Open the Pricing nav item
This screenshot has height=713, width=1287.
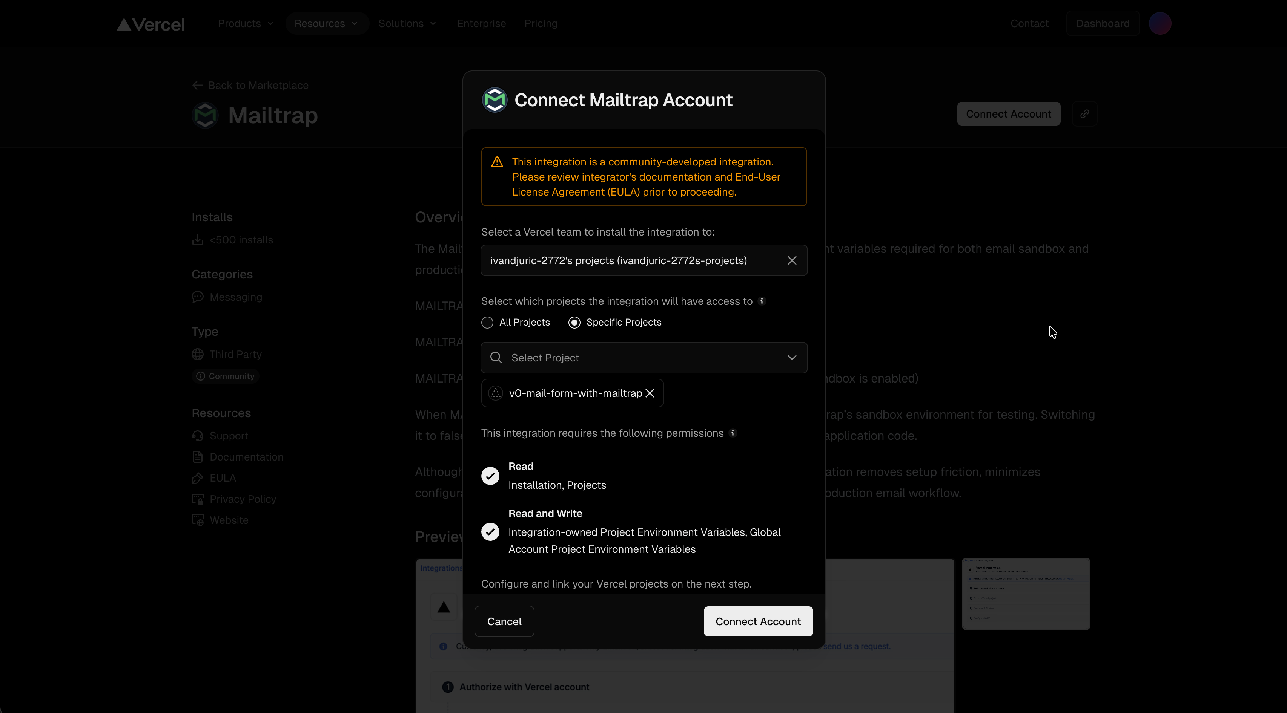pyautogui.click(x=541, y=23)
